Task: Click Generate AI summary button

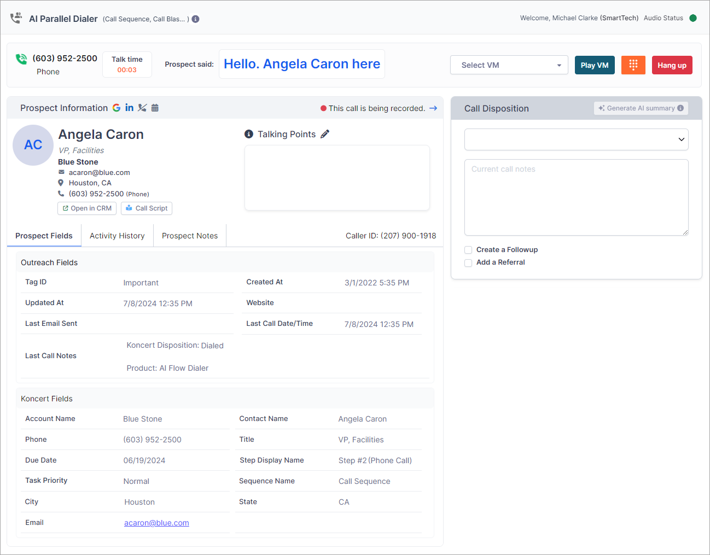Action: pos(641,108)
